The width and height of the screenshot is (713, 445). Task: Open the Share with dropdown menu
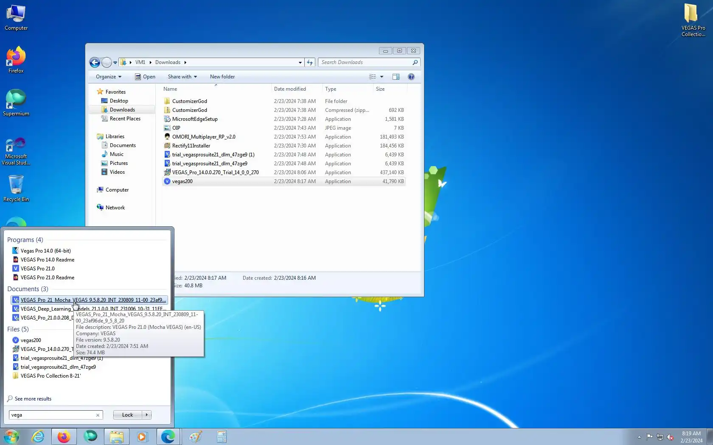[x=182, y=77]
